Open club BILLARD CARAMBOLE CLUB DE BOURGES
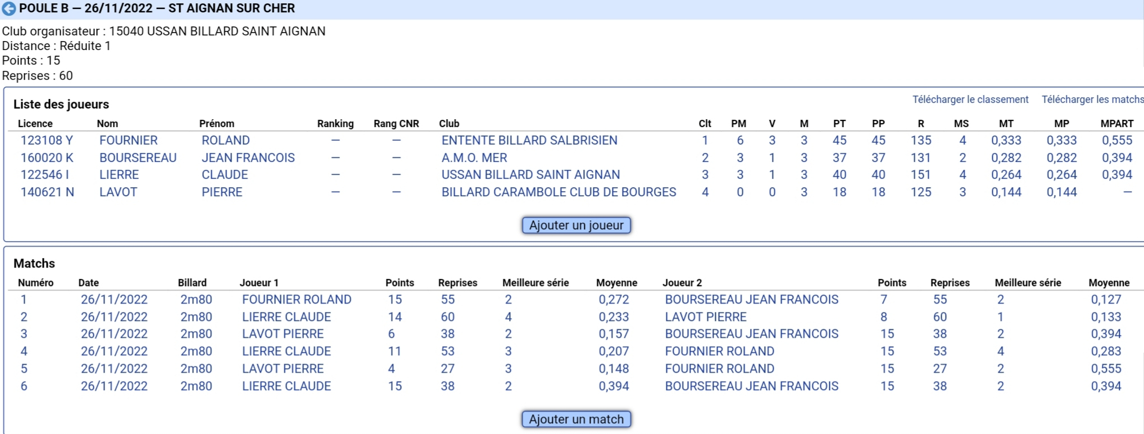 point(559,192)
